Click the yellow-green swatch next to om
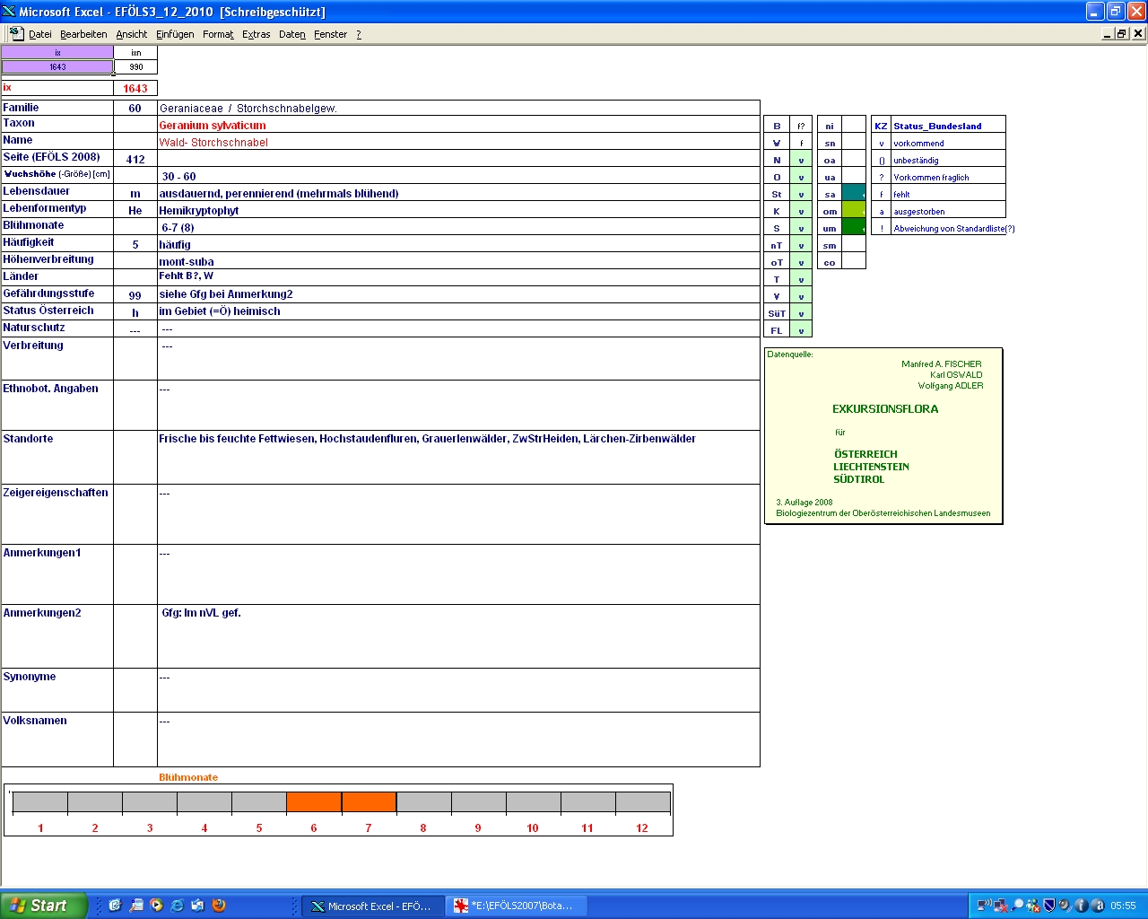 point(854,210)
